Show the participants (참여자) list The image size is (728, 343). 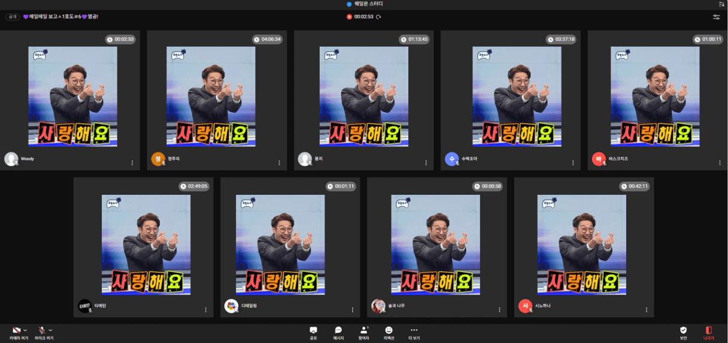click(363, 330)
